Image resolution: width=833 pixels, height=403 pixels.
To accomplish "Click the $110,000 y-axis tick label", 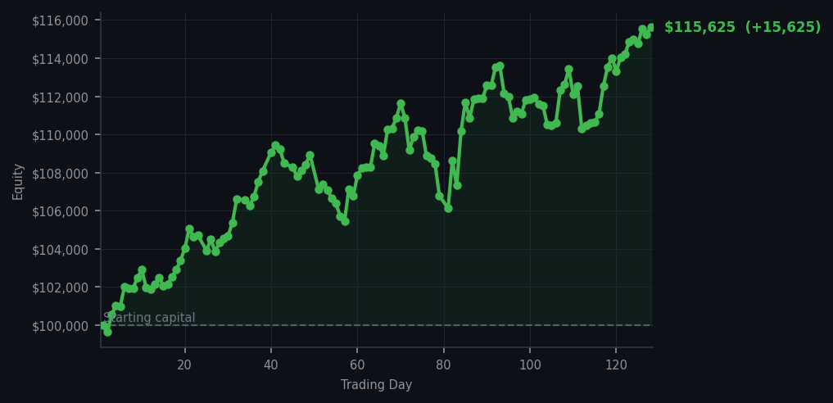I will click(60, 135).
